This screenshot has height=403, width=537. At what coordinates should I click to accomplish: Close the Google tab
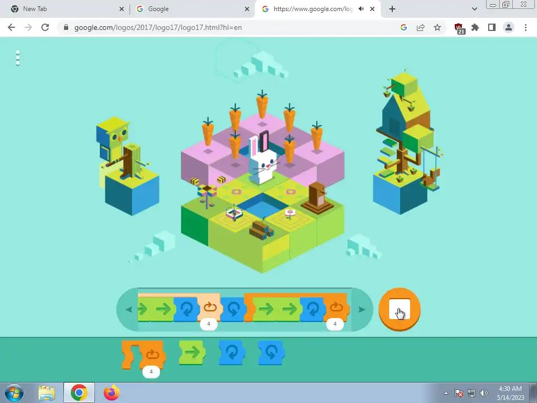(247, 9)
